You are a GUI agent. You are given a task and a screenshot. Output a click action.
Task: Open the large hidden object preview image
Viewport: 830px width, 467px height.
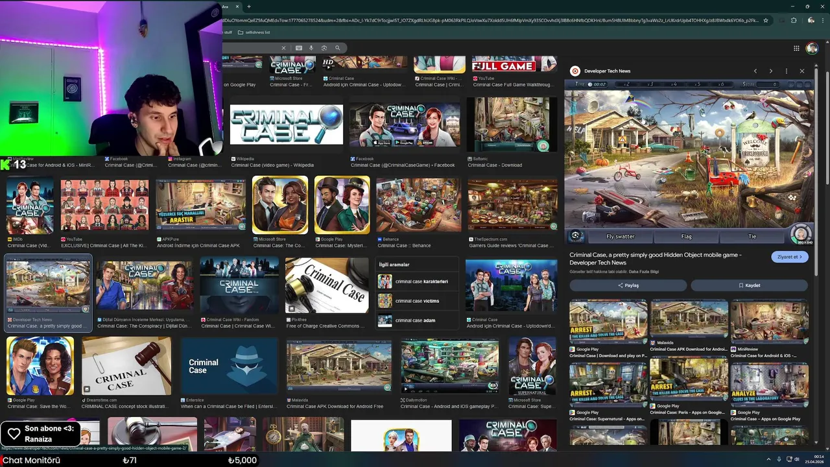pos(689,162)
